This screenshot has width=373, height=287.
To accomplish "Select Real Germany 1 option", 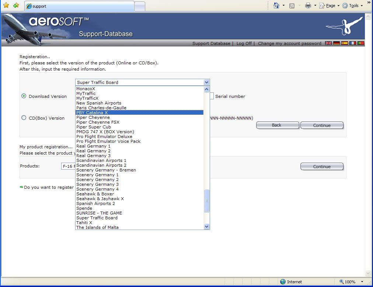I will click(x=139, y=146).
